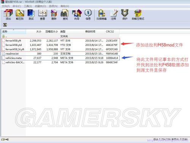
Task: Click the SFX (自解压格式) toolbar icon
Action: coord(138,13)
